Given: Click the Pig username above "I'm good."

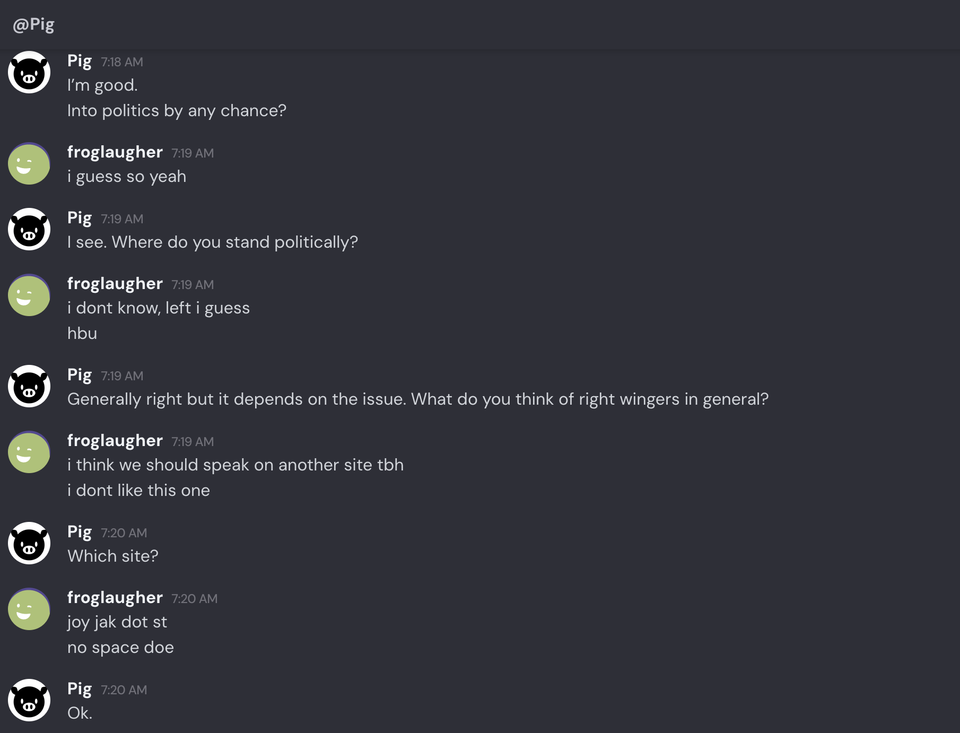Looking at the screenshot, I should tap(80, 61).
